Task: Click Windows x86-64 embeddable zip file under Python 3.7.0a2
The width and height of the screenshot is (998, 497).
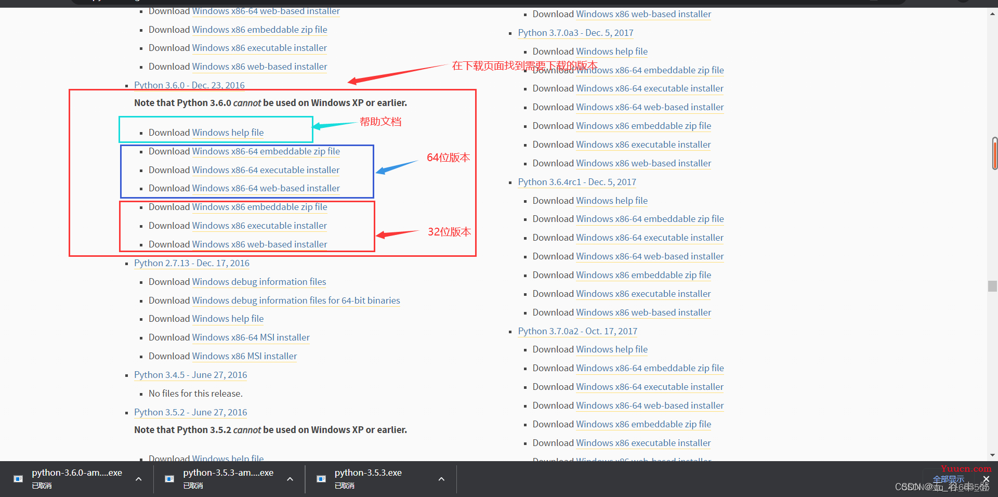Action: [650, 368]
